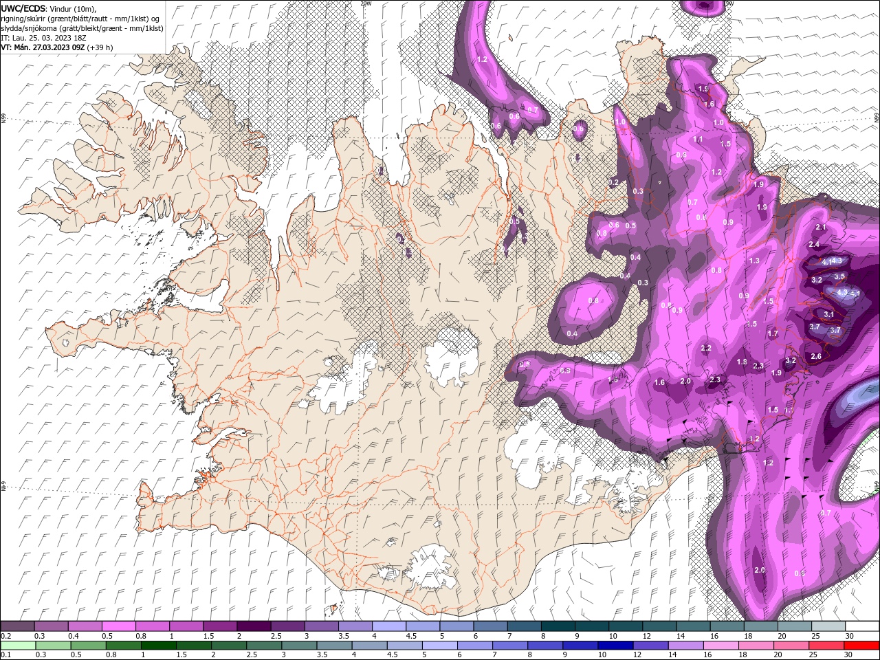Viewport: 880px width, 660px height.
Task: Select the dark purple 2–2.5 snow swatch
Action: coord(254,626)
